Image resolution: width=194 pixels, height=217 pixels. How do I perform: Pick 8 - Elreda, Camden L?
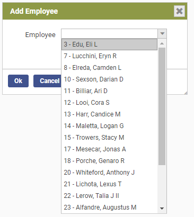(109, 68)
